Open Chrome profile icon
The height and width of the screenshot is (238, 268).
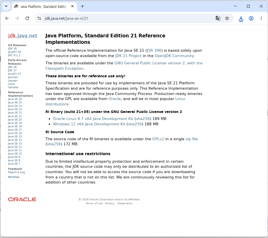(251, 18)
